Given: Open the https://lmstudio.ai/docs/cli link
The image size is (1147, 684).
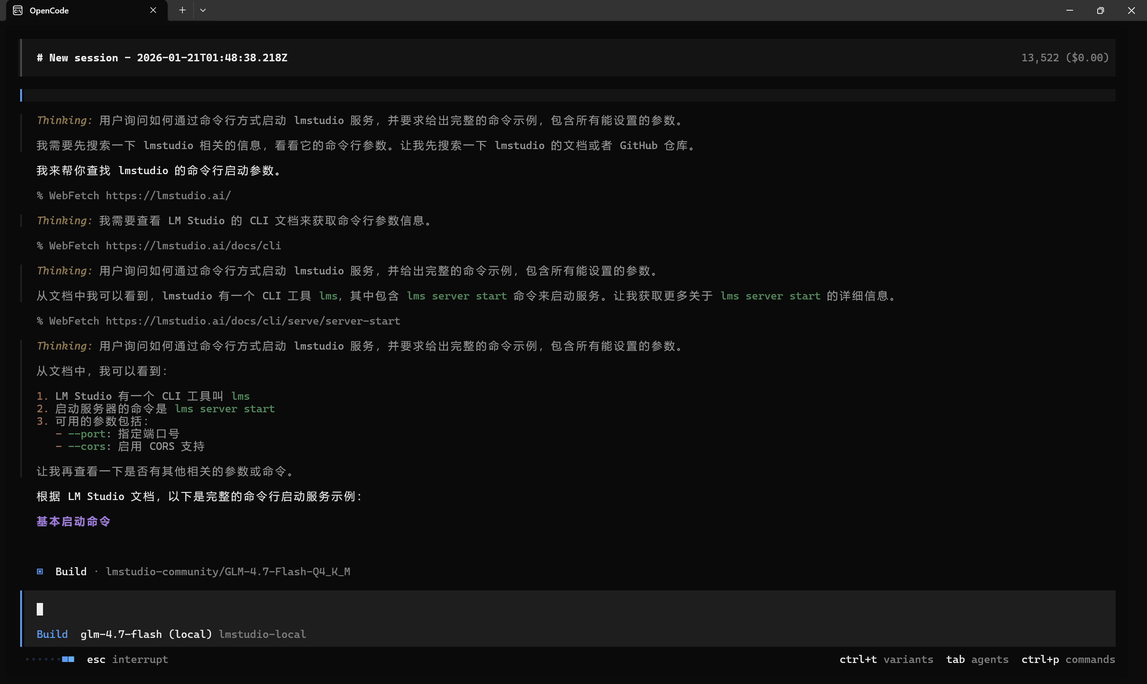Looking at the screenshot, I should tap(193, 245).
